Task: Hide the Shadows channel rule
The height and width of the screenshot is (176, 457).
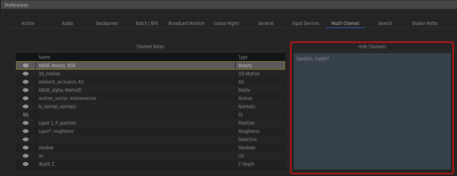Action: pyautogui.click(x=26, y=148)
